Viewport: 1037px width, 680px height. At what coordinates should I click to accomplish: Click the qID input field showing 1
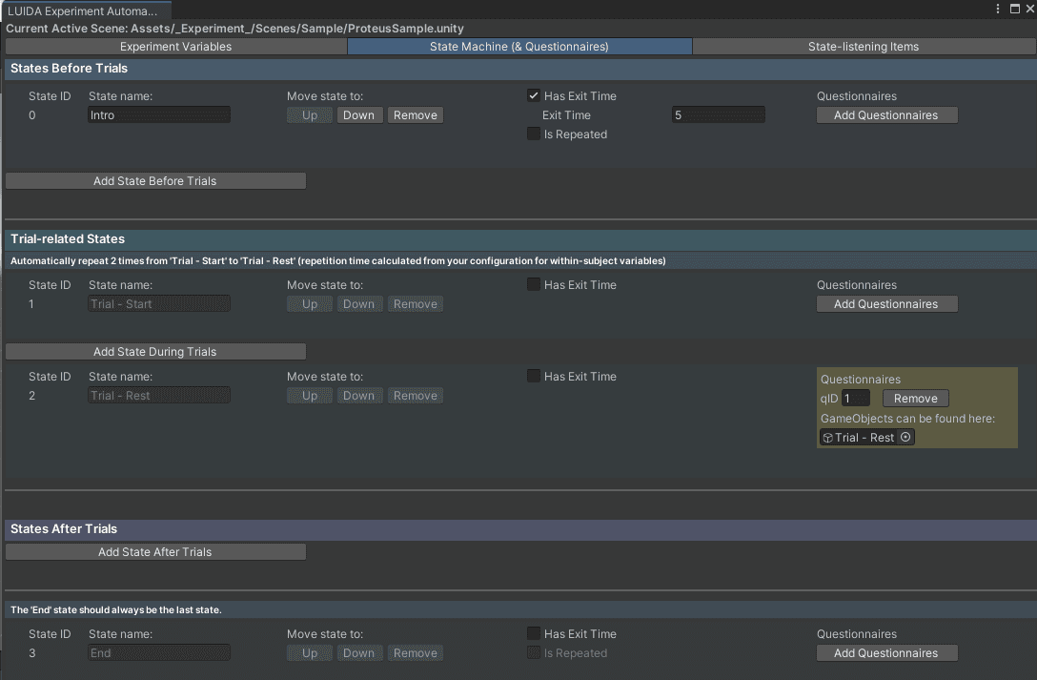856,399
